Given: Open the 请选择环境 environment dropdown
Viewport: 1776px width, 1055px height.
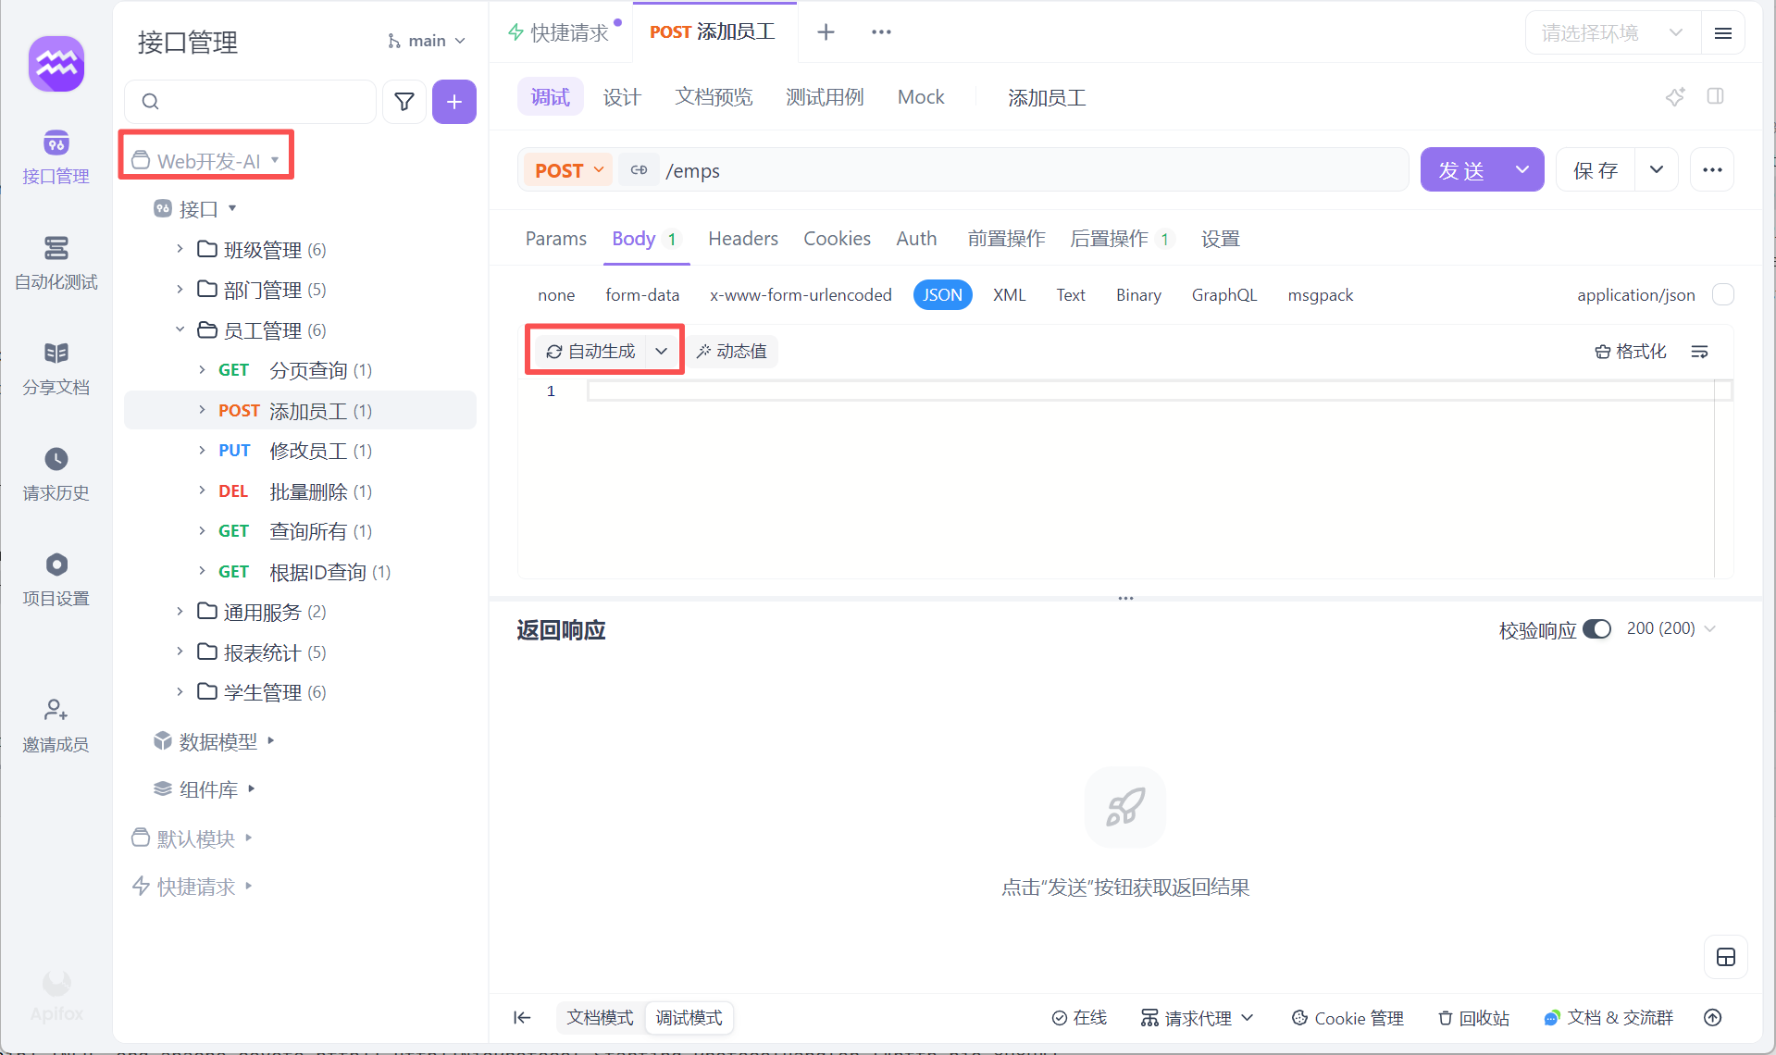Looking at the screenshot, I should click(x=1613, y=33).
